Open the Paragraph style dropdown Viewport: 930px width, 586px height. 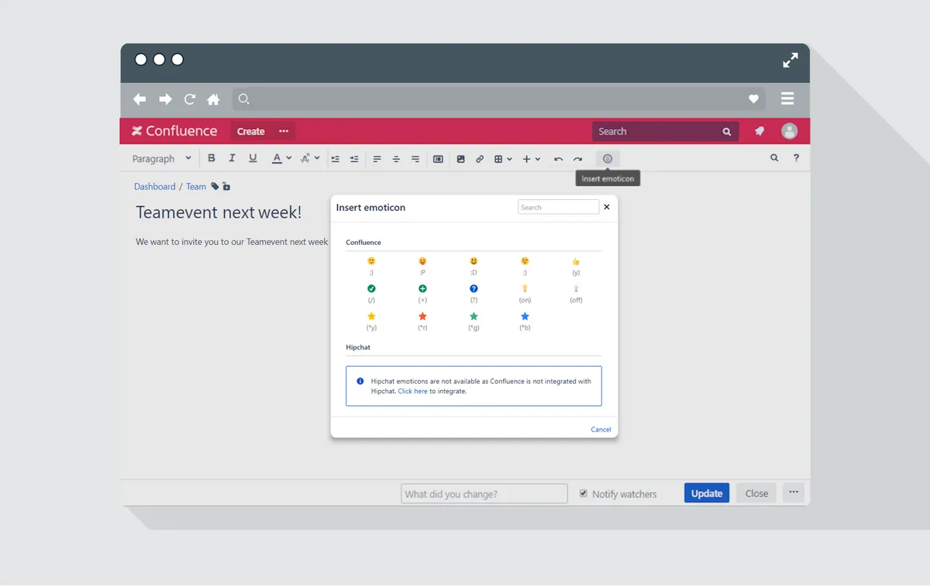click(x=161, y=158)
